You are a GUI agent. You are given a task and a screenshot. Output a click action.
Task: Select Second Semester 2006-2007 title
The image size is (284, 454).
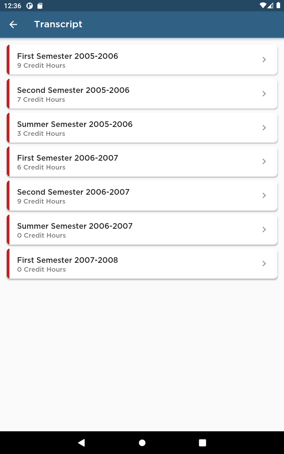(x=73, y=192)
